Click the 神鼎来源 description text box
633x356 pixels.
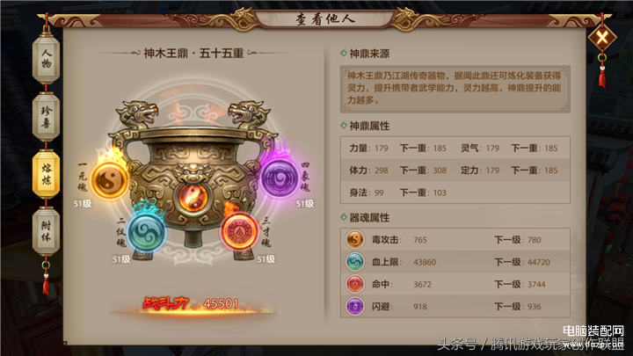tap(455, 89)
